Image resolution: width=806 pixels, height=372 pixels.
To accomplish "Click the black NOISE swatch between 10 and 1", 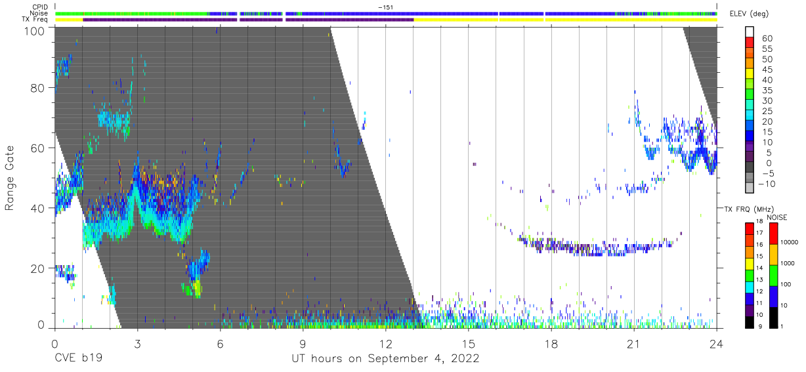I will (x=773, y=316).
